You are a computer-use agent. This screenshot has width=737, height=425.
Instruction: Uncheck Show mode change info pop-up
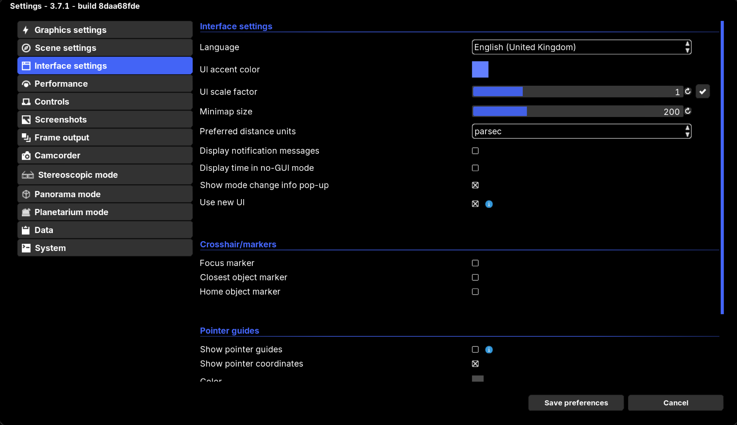click(x=475, y=185)
